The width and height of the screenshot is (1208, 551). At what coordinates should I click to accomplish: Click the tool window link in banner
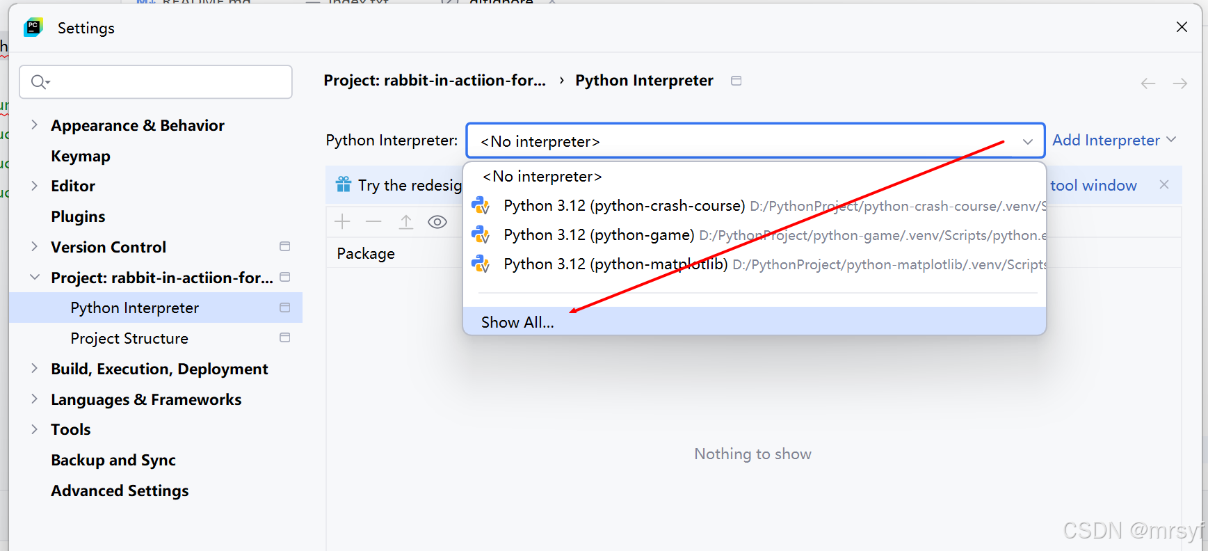[1093, 185]
